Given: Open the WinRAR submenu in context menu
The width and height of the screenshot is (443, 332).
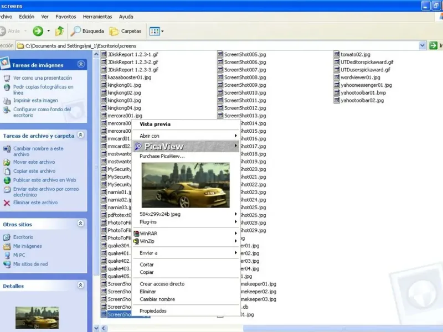Looking at the screenshot, I should (148, 234).
